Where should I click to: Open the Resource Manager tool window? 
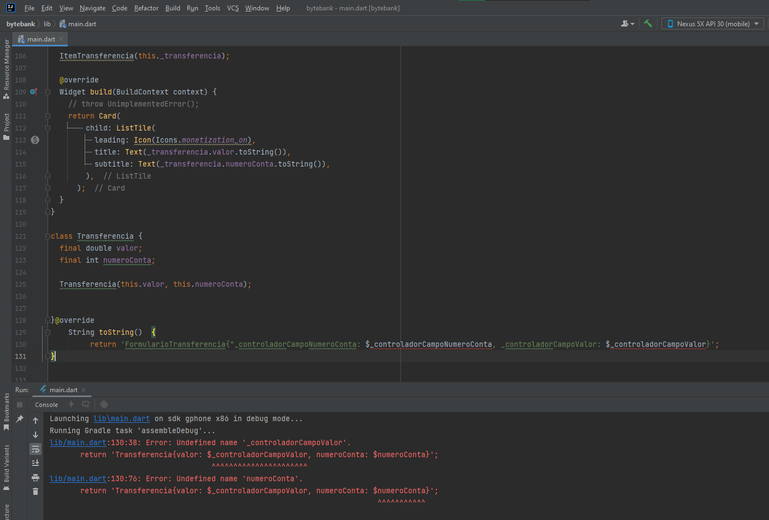click(6, 68)
